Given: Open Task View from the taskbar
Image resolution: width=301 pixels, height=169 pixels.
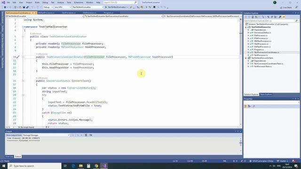Looking at the screenshot, I should [x=65, y=166].
